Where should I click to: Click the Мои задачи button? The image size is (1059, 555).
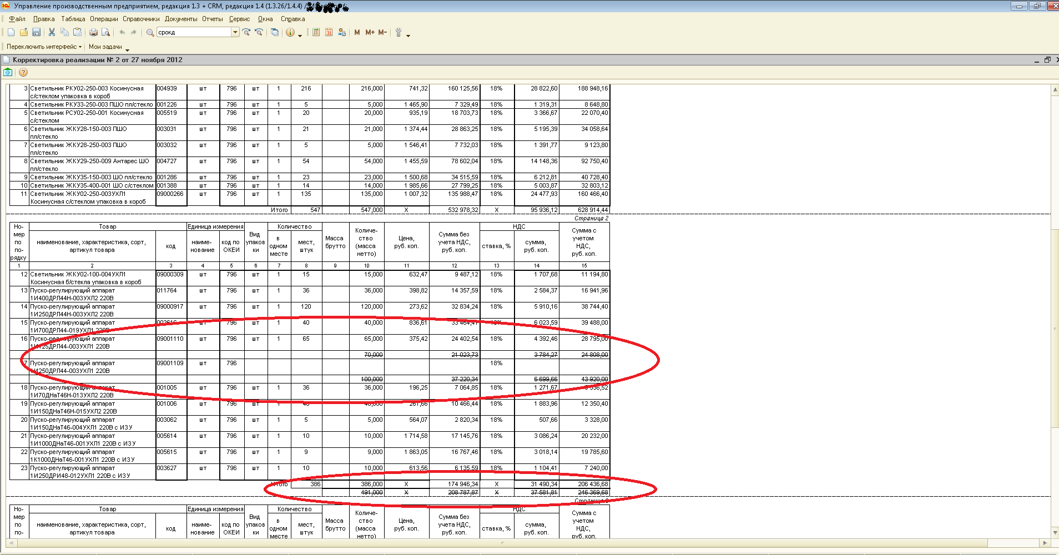[x=105, y=47]
